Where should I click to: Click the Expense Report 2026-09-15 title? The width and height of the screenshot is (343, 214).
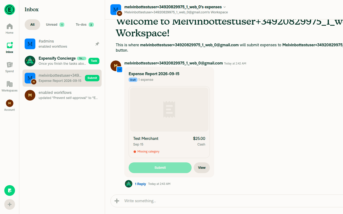point(154,74)
